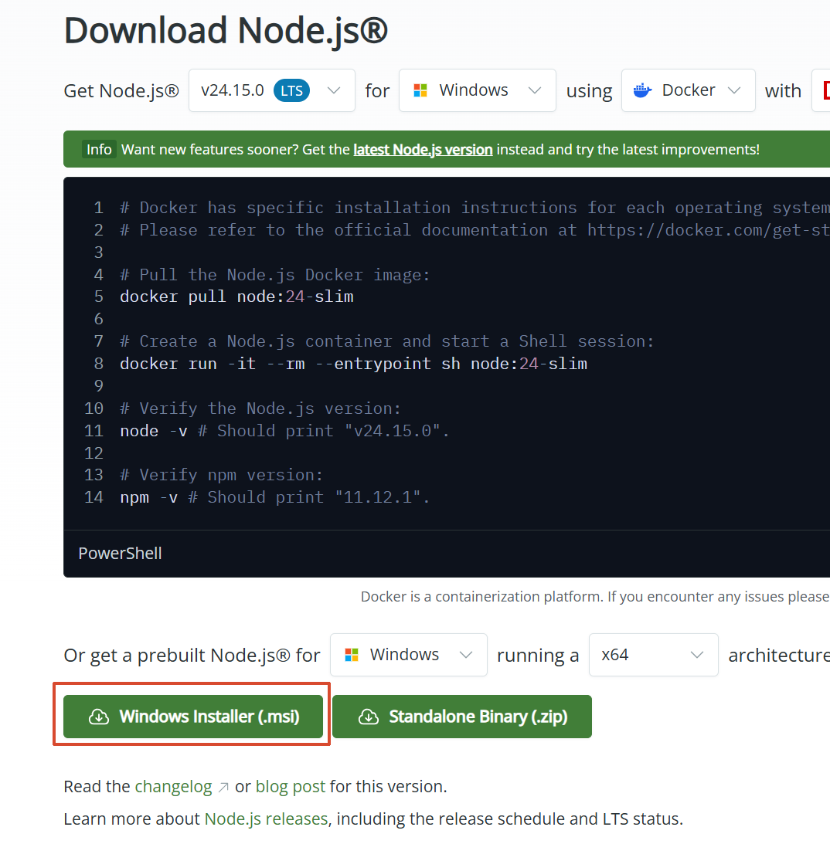Click the PowerShell label below the code block
This screenshot has height=844, width=830.
[120, 554]
